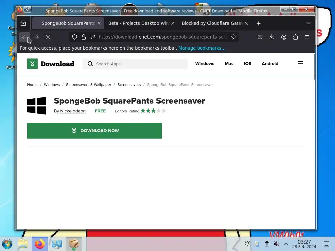
Task: Open the Firefox account icon
Action: pos(284,37)
